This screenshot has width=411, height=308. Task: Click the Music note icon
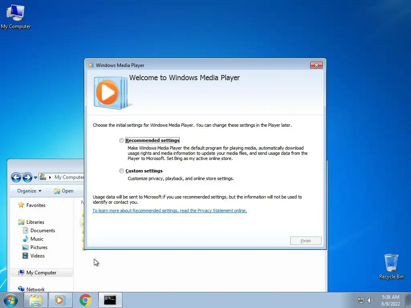(x=25, y=239)
